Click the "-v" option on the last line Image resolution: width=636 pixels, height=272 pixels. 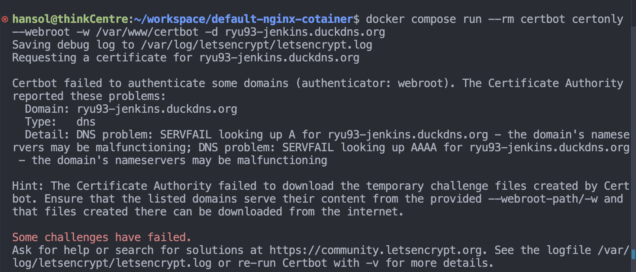click(372, 263)
